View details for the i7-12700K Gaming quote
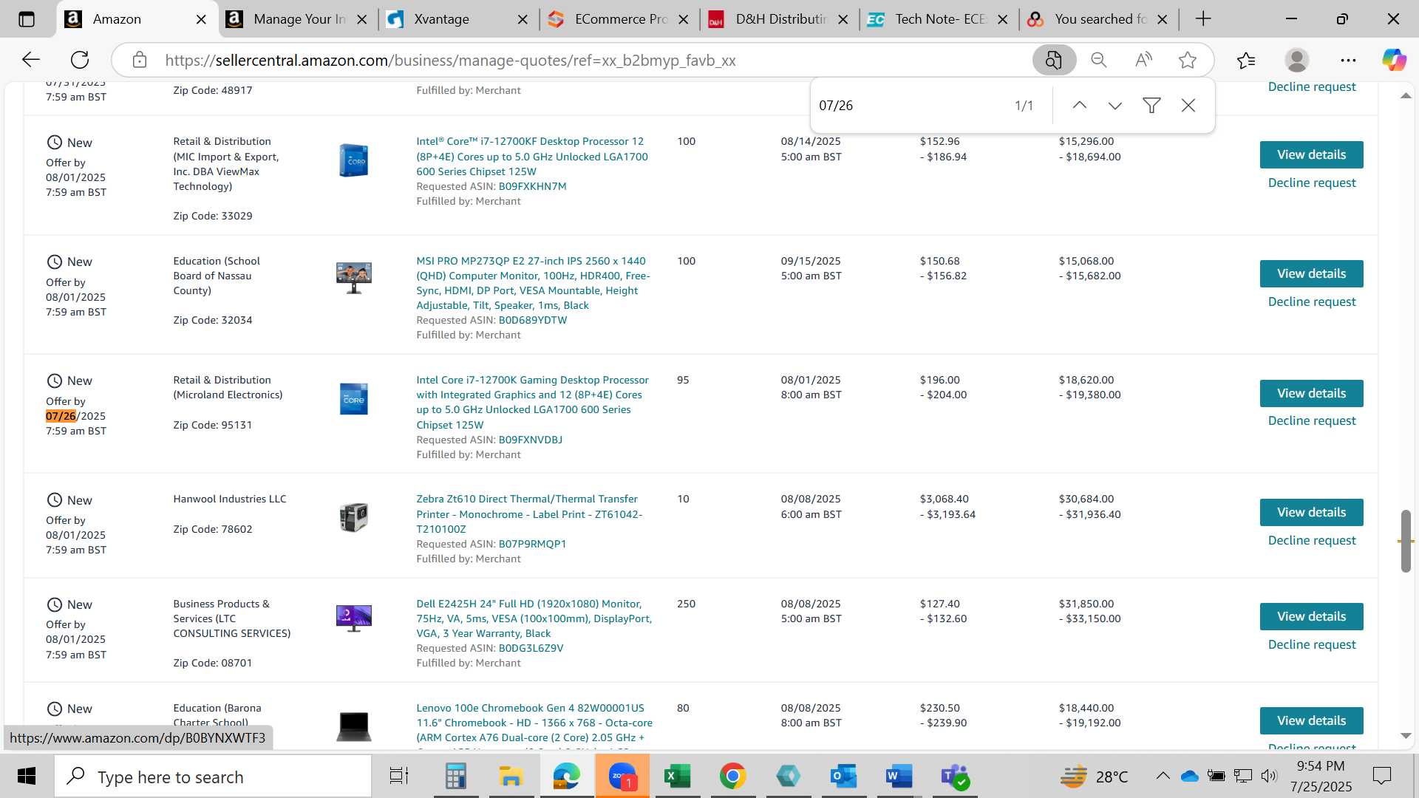Screen dimensions: 1419x798 pyautogui.click(x=1311, y=393)
